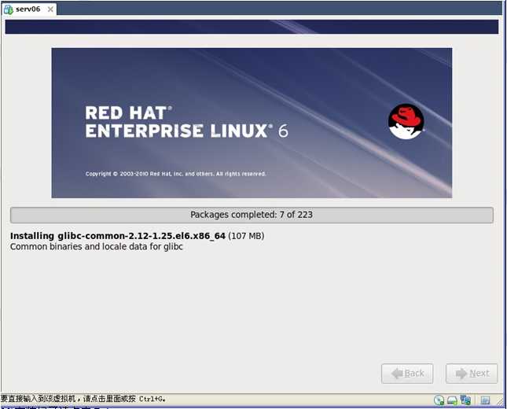Click the Packages completed progress bar
Image resolution: width=507 pixels, height=409 pixels.
coord(252,215)
